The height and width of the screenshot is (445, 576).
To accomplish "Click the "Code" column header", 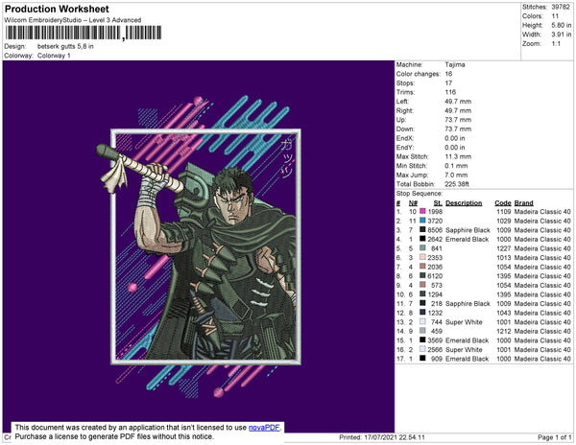I will (502, 203).
